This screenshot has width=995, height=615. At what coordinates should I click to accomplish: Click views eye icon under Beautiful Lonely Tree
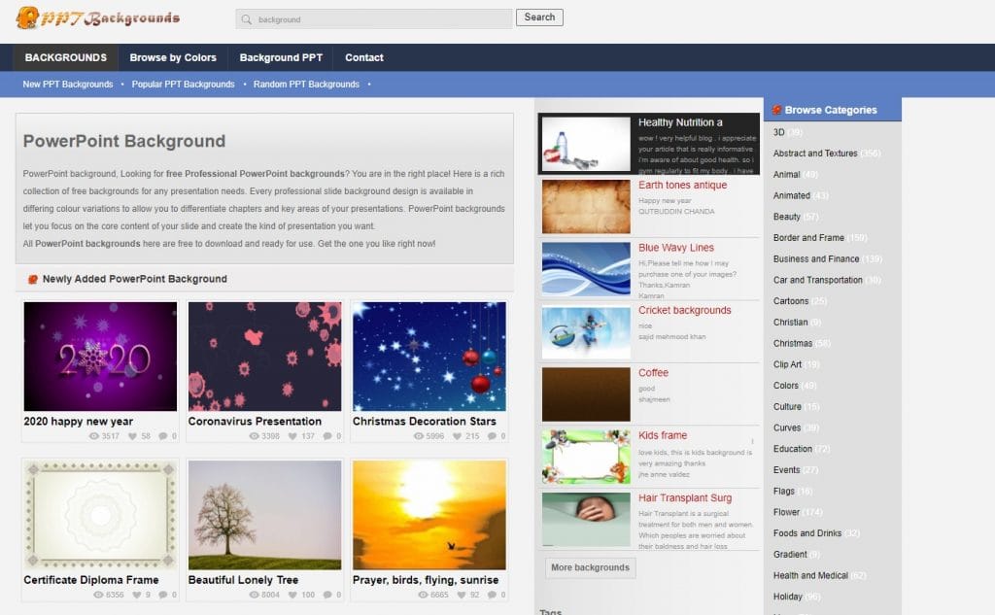258,595
